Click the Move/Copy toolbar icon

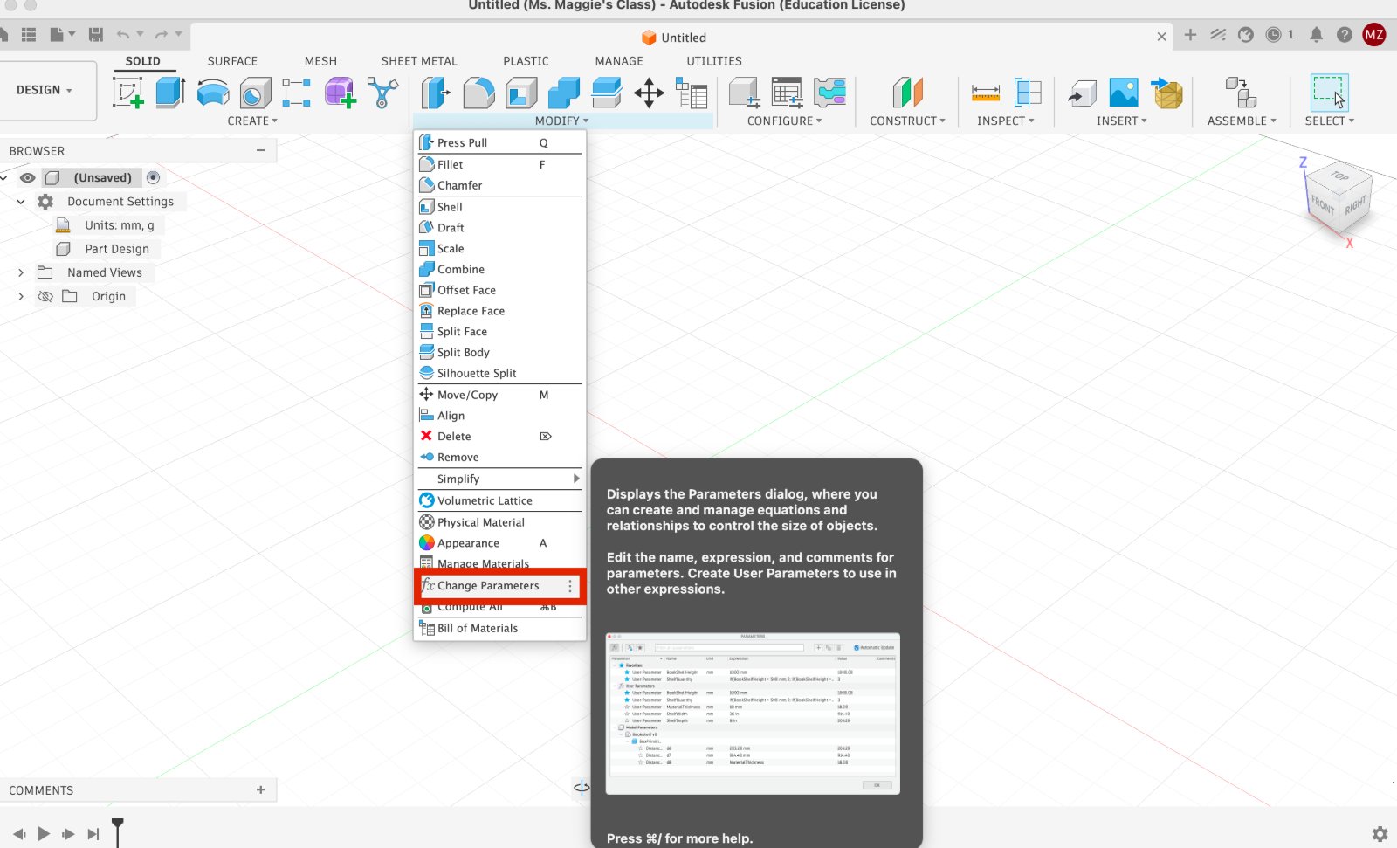click(649, 93)
